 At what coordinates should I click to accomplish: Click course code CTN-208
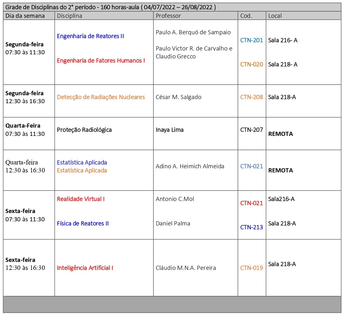251,97
